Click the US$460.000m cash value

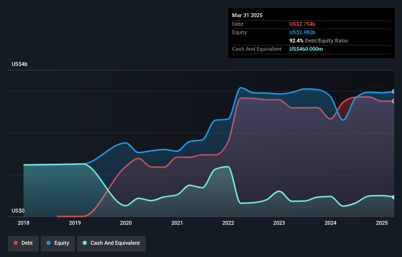pos(306,49)
